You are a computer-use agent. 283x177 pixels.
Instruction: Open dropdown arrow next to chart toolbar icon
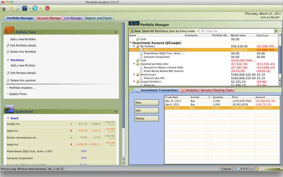coord(30,8)
